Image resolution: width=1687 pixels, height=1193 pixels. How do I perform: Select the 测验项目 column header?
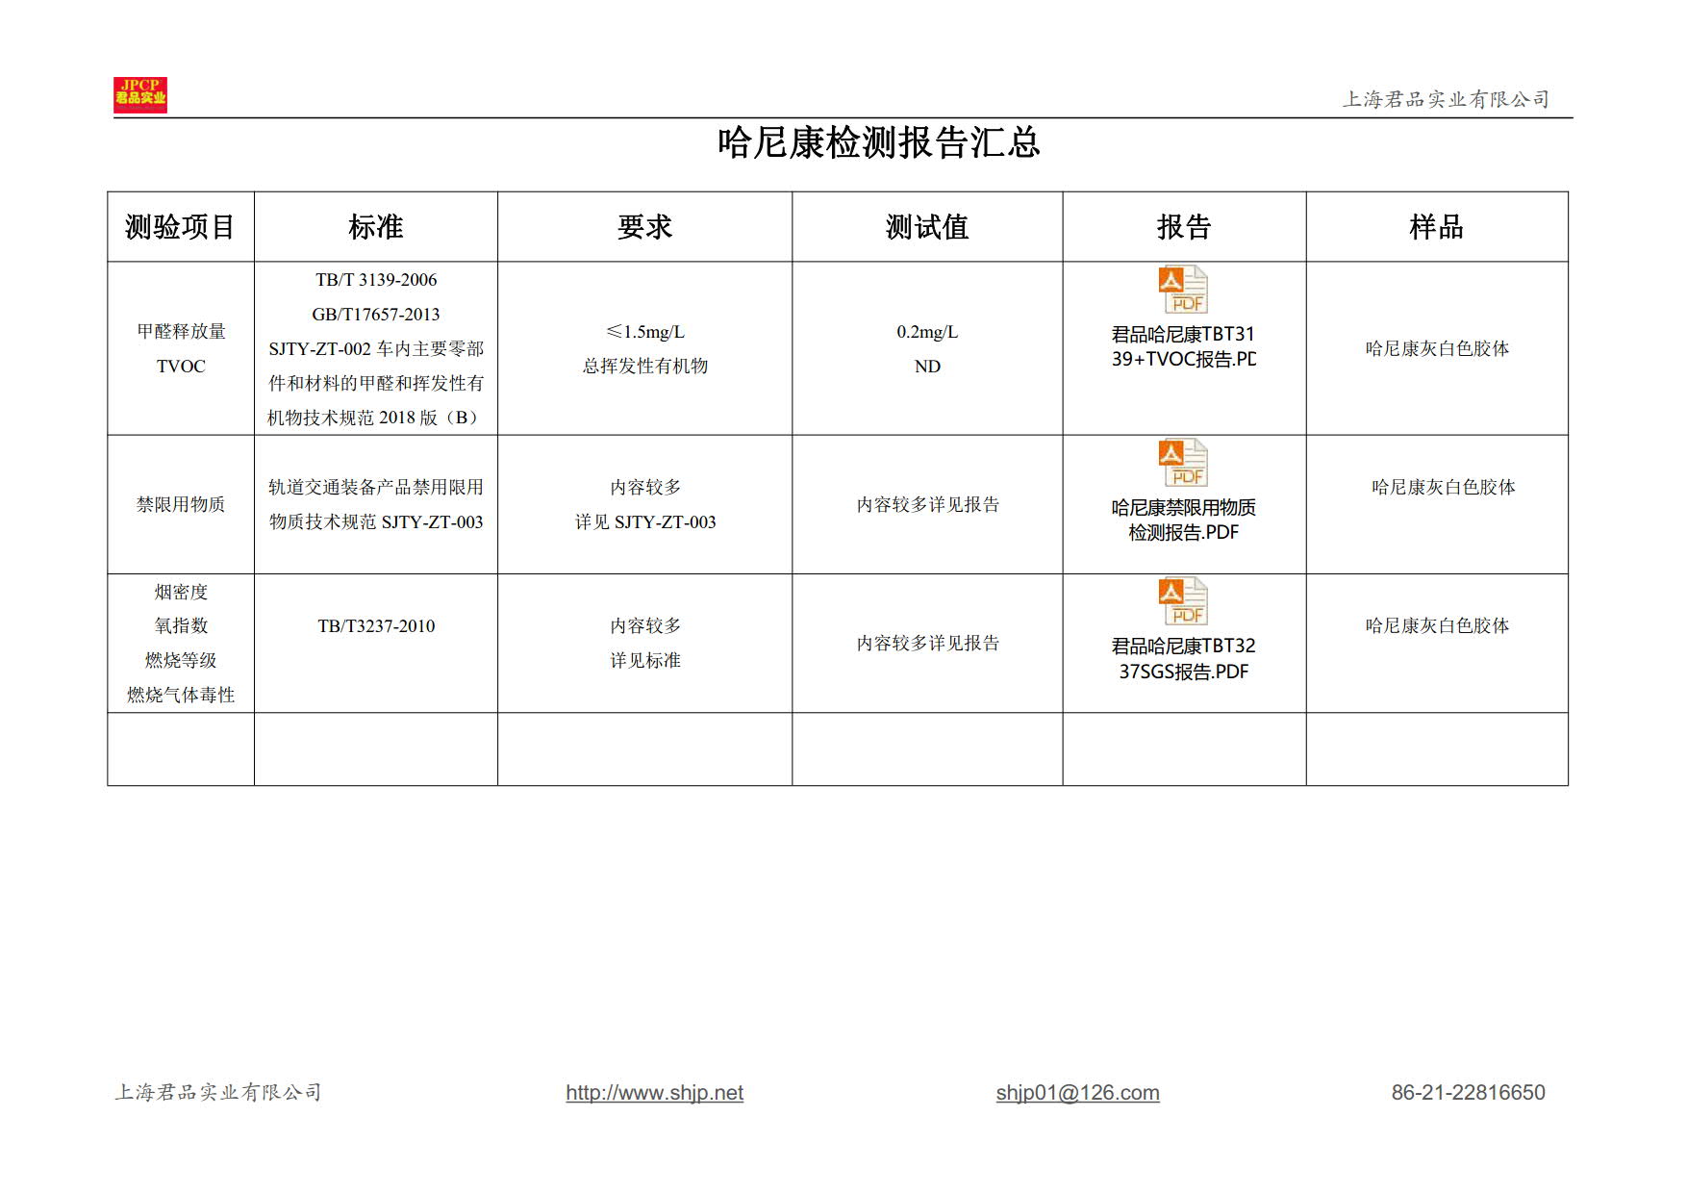pos(180,227)
